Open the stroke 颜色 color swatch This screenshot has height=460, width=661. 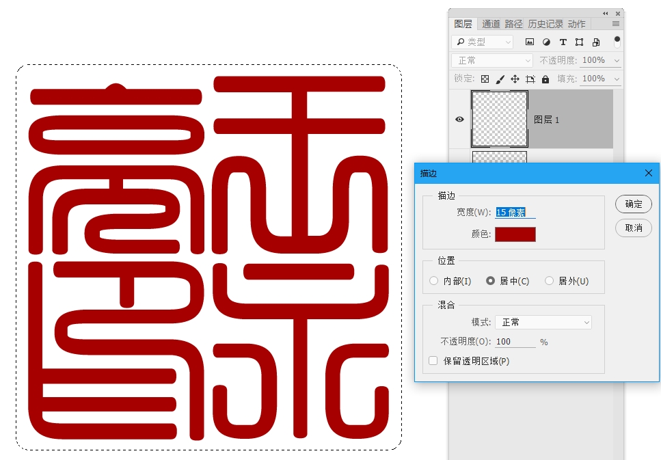[515, 234]
